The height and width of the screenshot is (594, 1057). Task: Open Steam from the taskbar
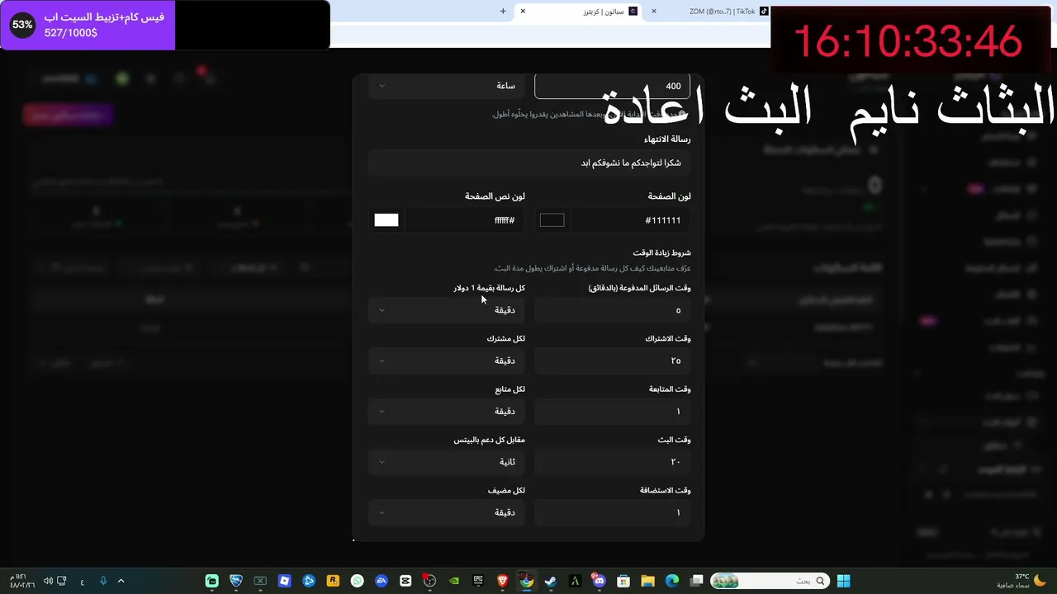coord(551,581)
